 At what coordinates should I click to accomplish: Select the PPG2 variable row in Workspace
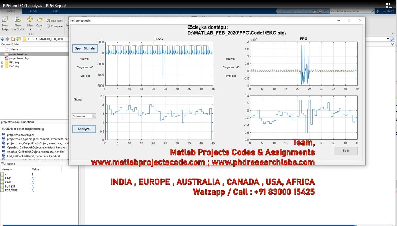point(39,182)
